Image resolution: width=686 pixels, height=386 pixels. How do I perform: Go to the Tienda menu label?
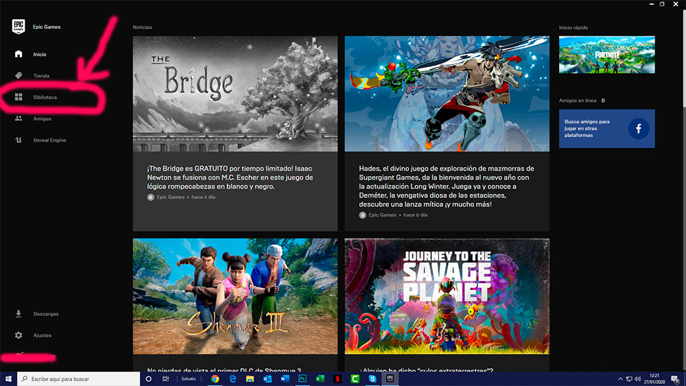coord(41,75)
